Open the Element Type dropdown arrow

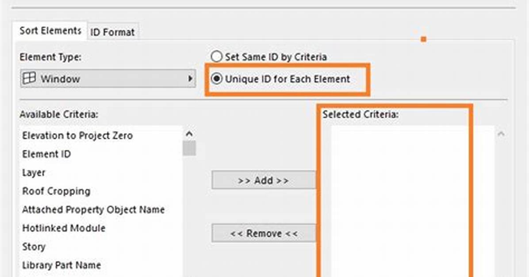(190, 79)
